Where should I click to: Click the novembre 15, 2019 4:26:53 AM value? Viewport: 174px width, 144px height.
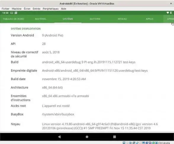click(64, 79)
